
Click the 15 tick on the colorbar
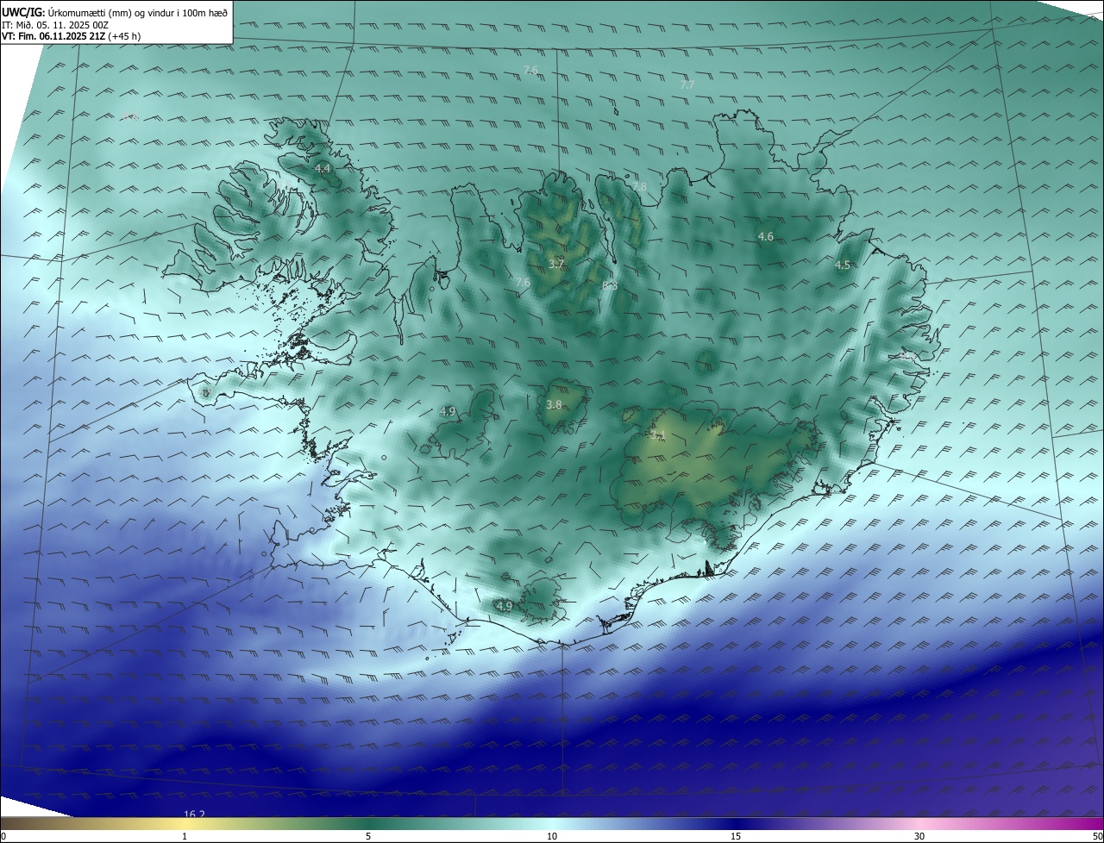click(736, 836)
